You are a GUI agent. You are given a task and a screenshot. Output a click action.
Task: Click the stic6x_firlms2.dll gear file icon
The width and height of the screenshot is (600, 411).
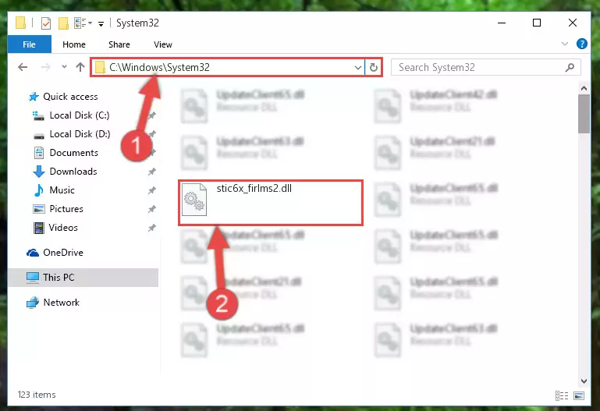tap(194, 200)
